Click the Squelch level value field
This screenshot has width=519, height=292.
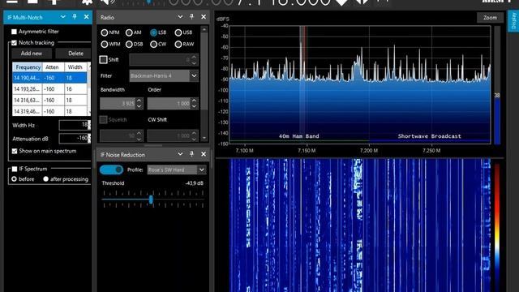[118, 135]
